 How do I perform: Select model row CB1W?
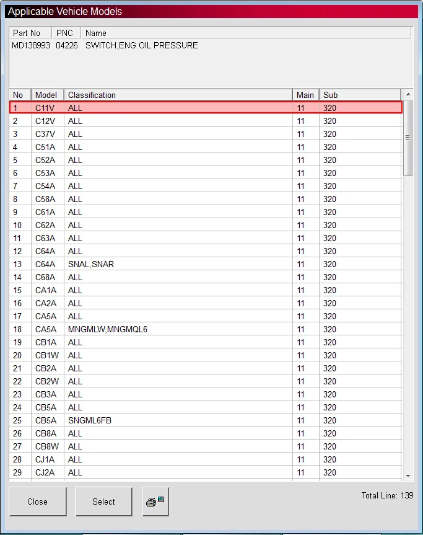tap(206, 355)
